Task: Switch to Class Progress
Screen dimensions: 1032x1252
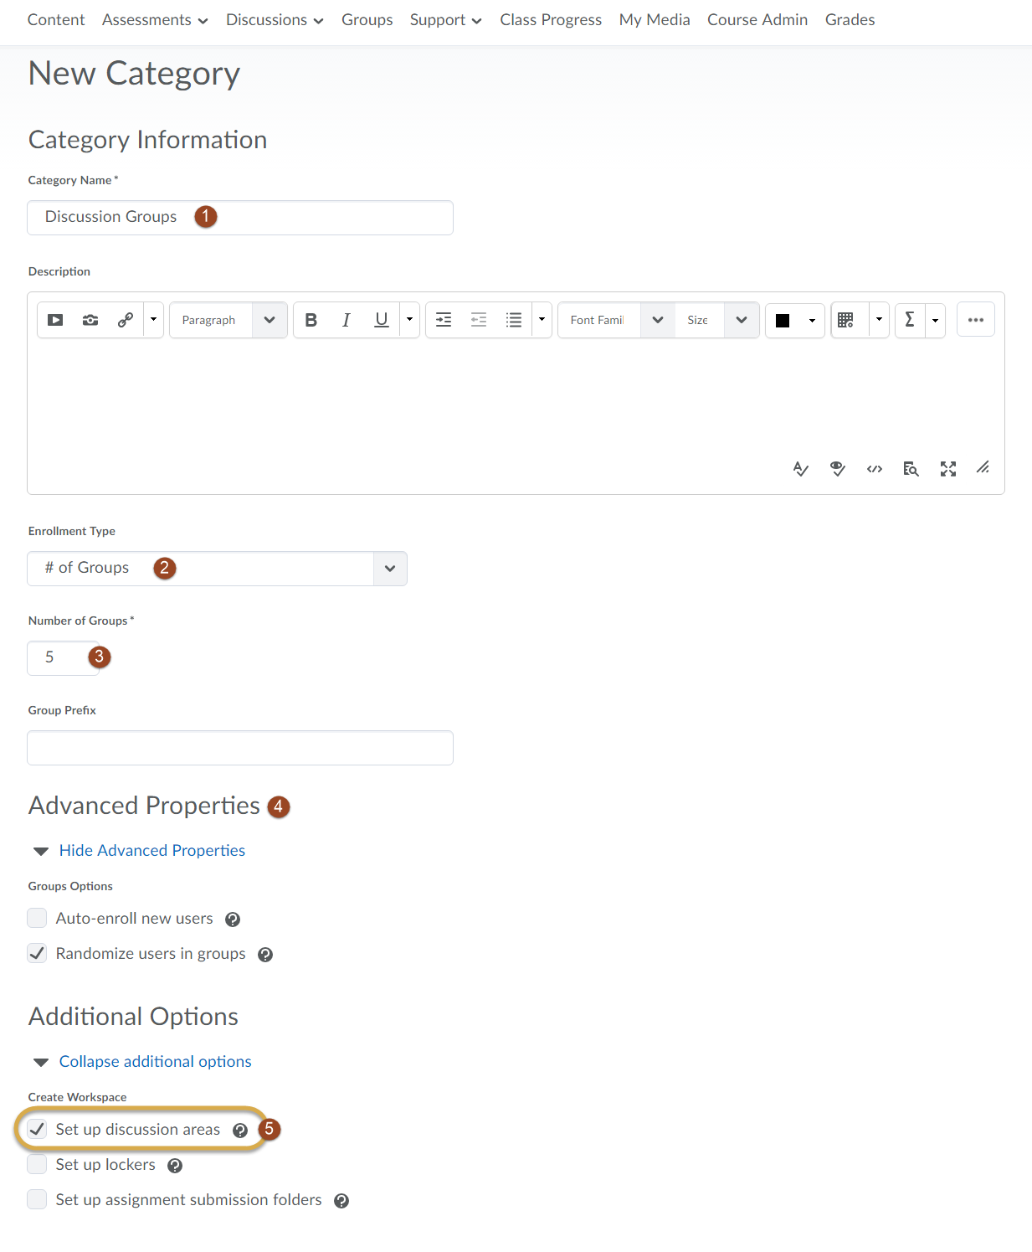Action: (x=550, y=19)
